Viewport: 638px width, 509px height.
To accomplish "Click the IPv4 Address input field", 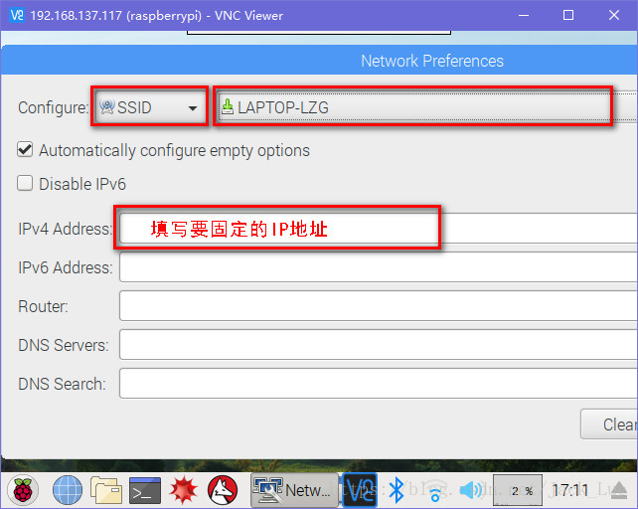I will coord(379,229).
